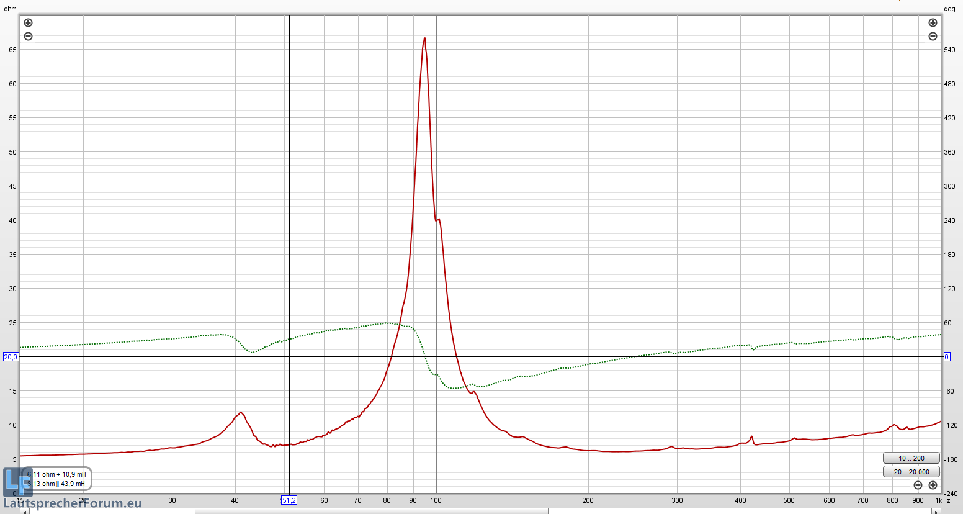Click the horizontal scrollbar thumb
The image size is (963, 514).
pos(371,512)
